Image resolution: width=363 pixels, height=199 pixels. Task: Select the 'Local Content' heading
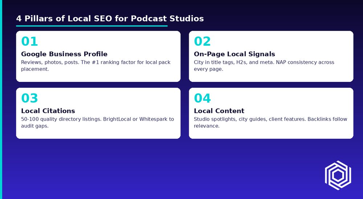pyautogui.click(x=219, y=111)
